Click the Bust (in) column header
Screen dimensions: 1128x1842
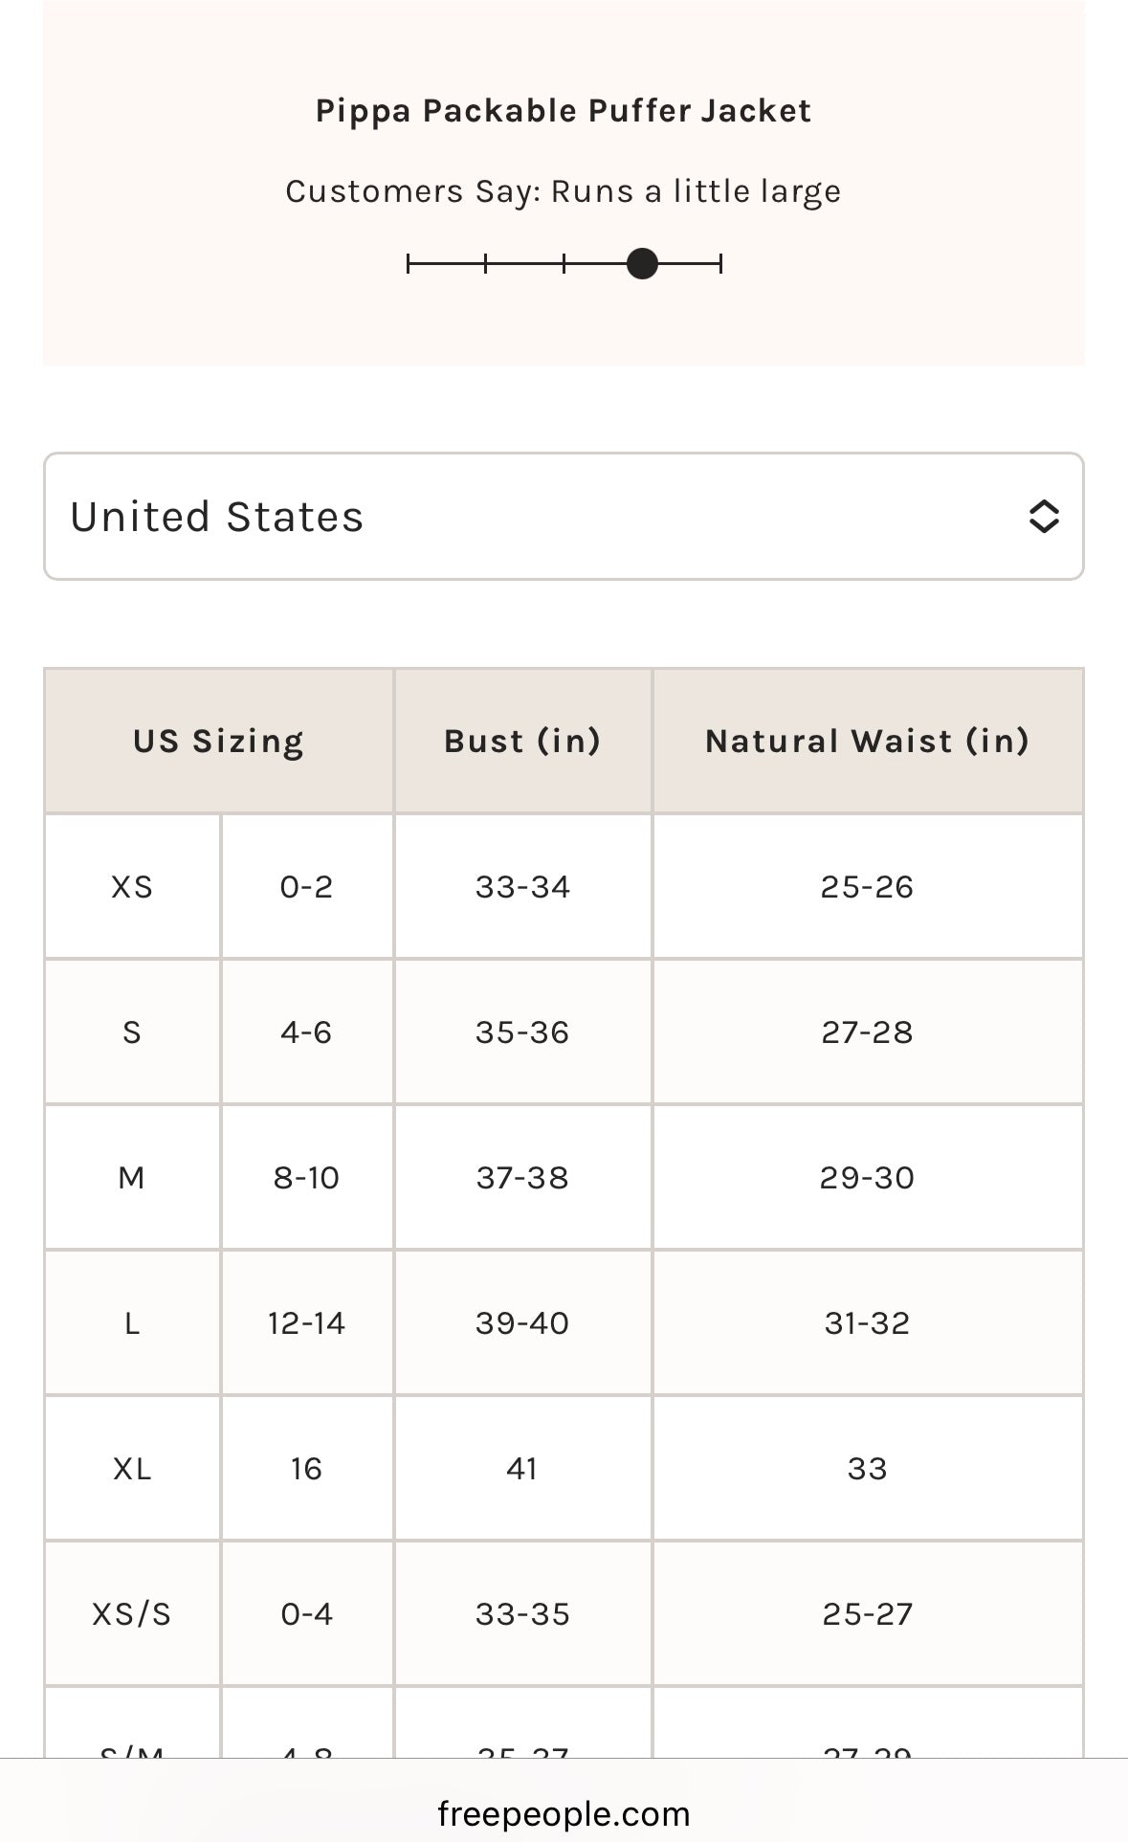[x=523, y=741]
